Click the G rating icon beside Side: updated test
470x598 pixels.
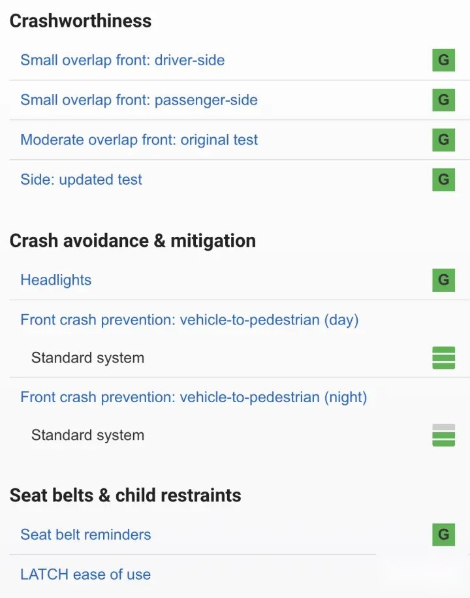443,180
